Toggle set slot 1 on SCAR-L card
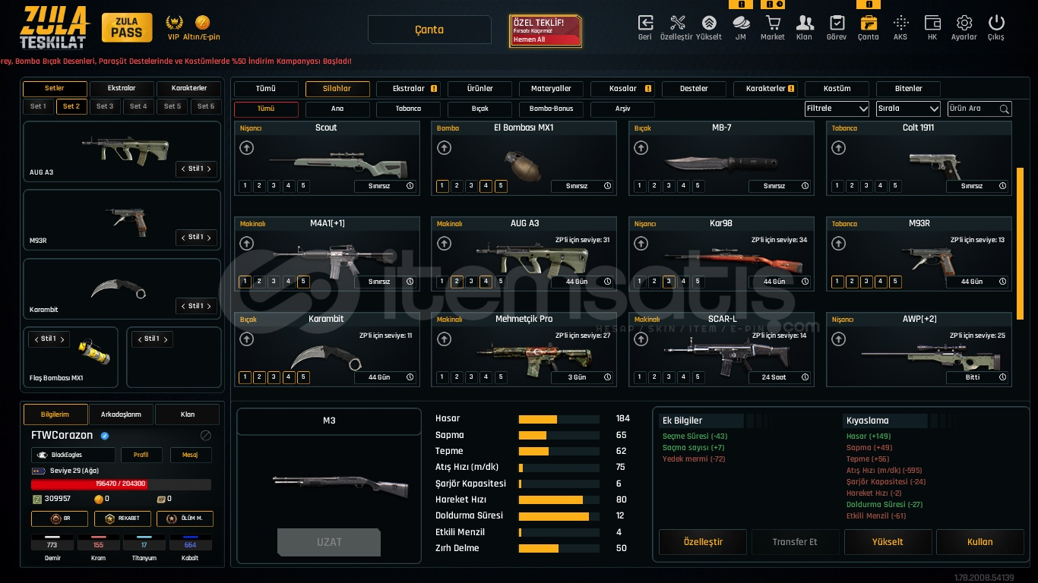 [640, 377]
